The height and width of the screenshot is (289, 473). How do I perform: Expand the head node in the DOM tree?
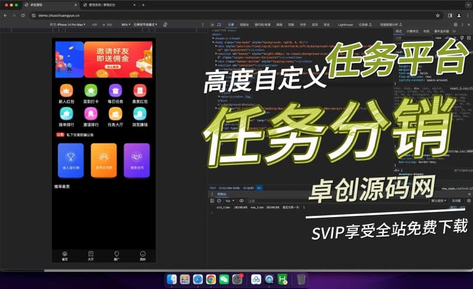click(x=213, y=38)
